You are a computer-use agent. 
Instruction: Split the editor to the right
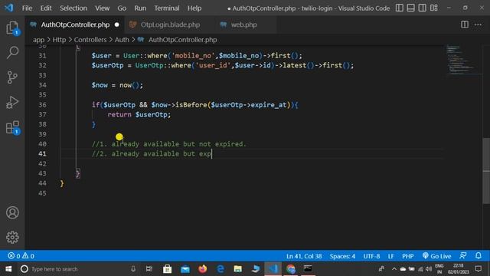[465, 25]
